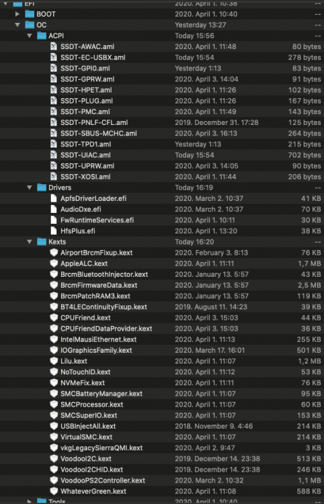324x504 pixels.
Task: Click the AirportBrcmFixup.kext icon
Action: [x=54, y=252]
